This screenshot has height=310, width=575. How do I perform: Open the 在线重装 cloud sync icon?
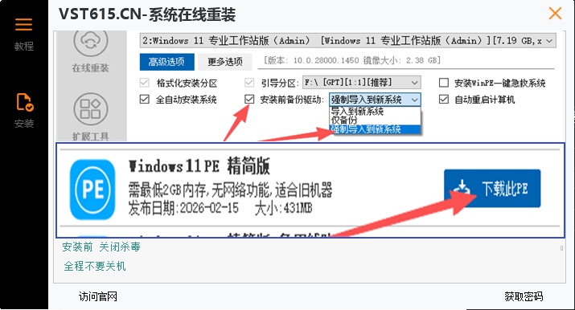click(91, 41)
